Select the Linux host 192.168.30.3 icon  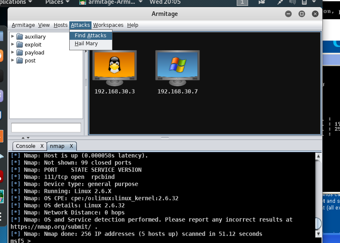115,68
